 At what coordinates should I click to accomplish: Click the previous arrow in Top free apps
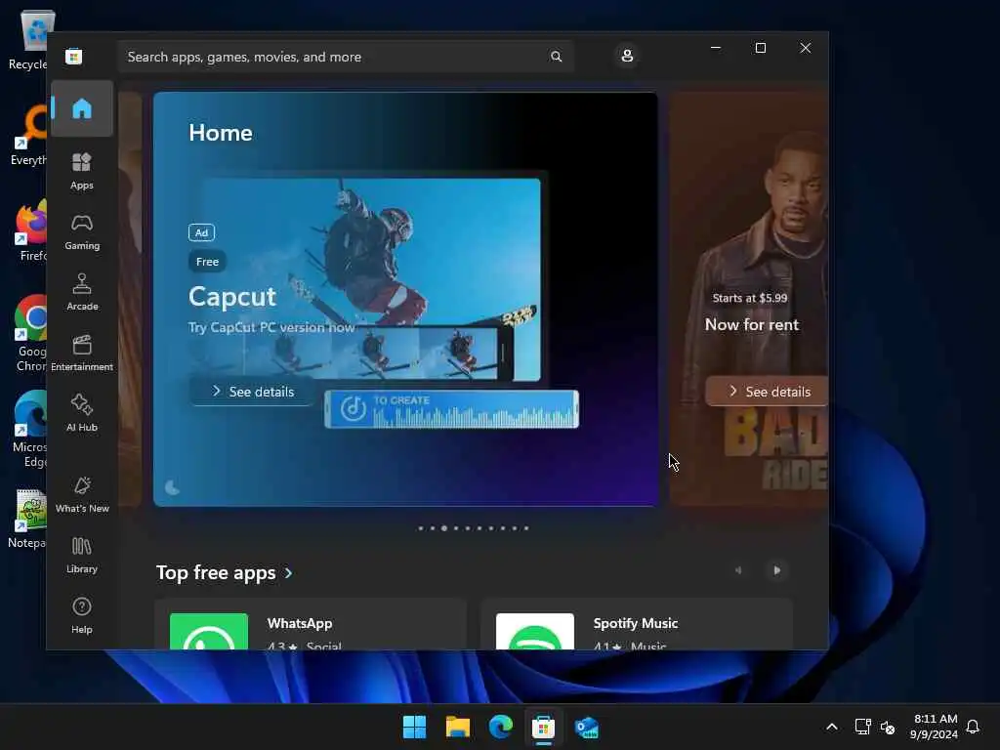tap(738, 570)
